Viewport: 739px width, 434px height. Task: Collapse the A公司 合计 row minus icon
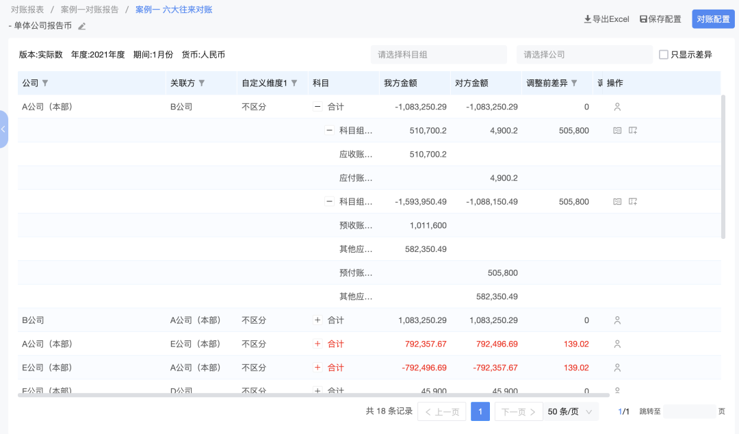click(317, 106)
